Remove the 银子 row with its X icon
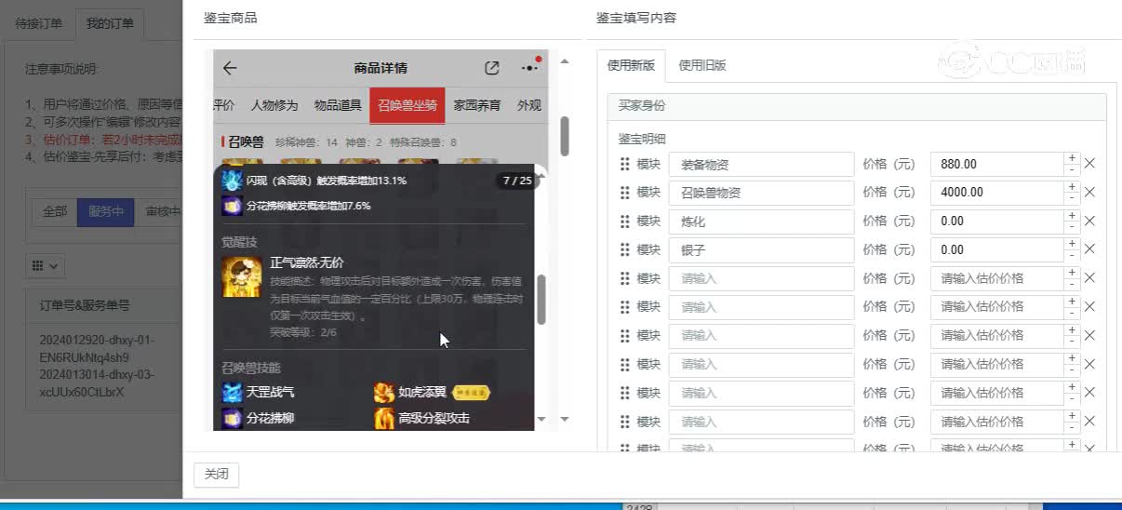 pyautogui.click(x=1089, y=249)
